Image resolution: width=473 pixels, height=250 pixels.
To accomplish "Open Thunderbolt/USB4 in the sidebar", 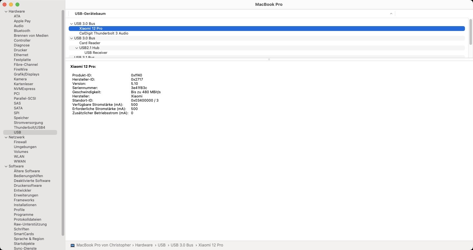I will [29, 127].
